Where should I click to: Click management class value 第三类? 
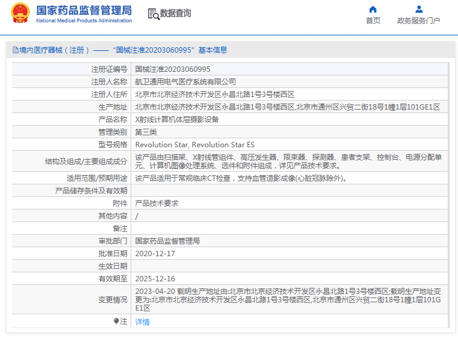click(x=146, y=132)
